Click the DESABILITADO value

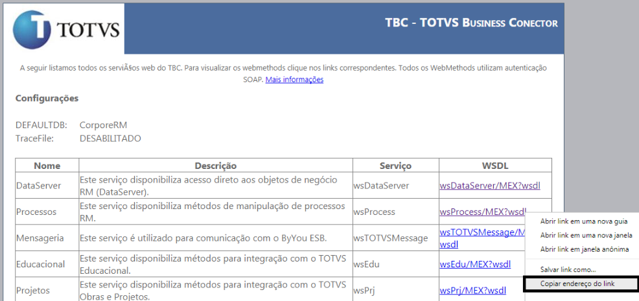[x=110, y=139]
